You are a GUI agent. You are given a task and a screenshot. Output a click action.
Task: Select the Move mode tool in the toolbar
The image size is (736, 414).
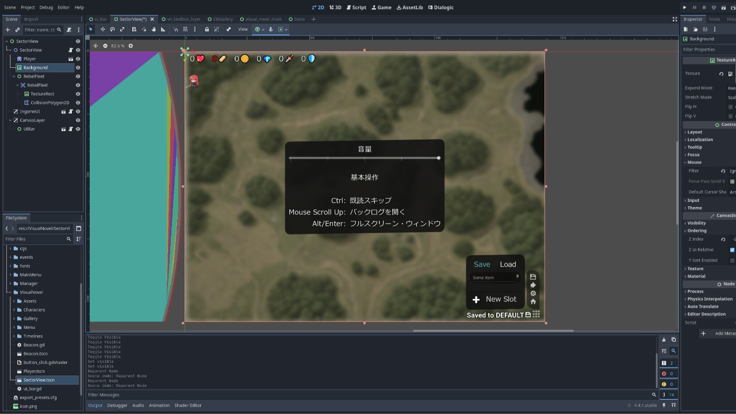coord(102,29)
